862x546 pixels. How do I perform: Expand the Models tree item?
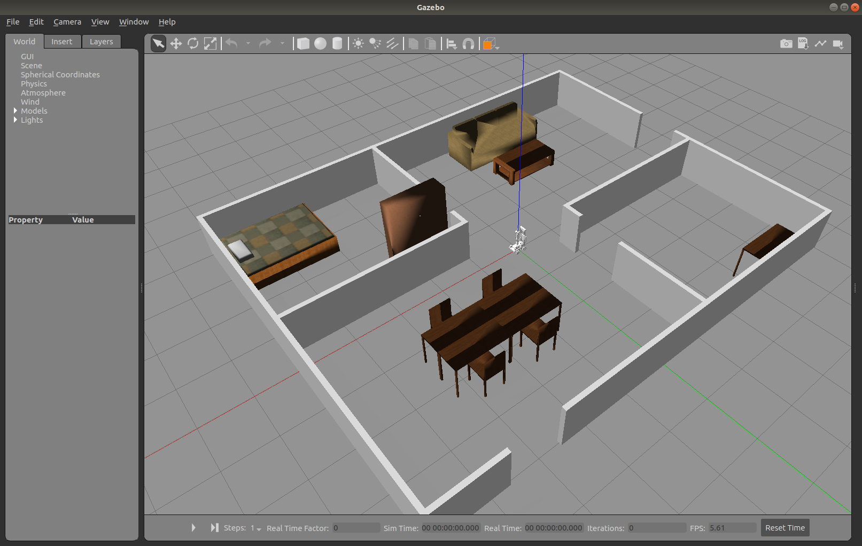coord(15,110)
